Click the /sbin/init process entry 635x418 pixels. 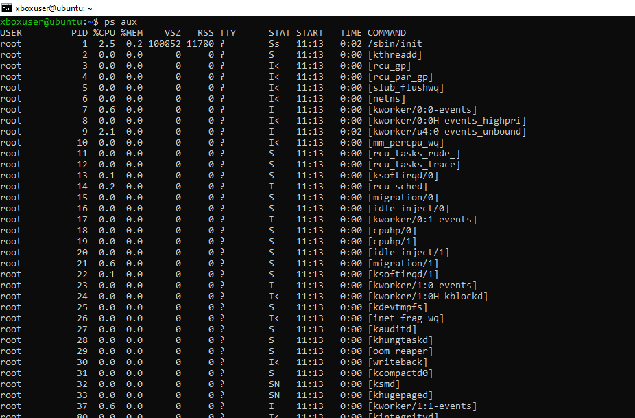coord(395,44)
